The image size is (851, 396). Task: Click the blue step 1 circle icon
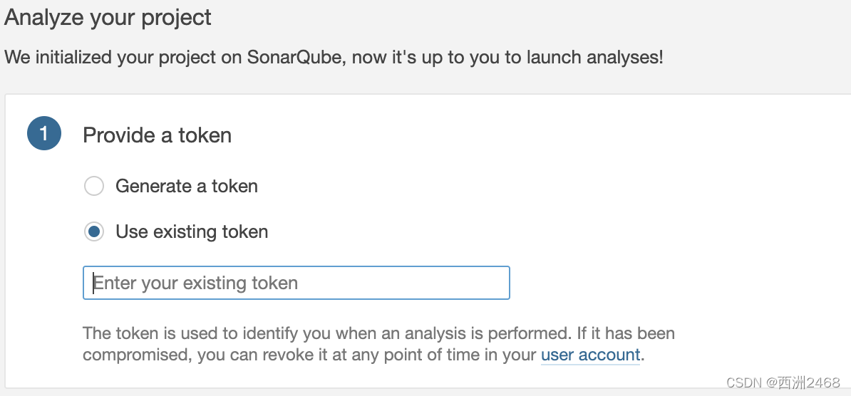pyautogui.click(x=44, y=133)
